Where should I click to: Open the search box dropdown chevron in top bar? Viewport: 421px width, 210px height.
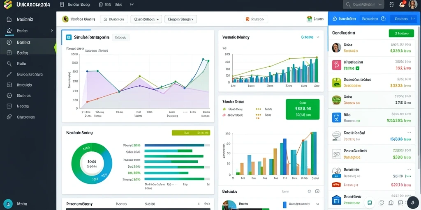click(x=380, y=4)
